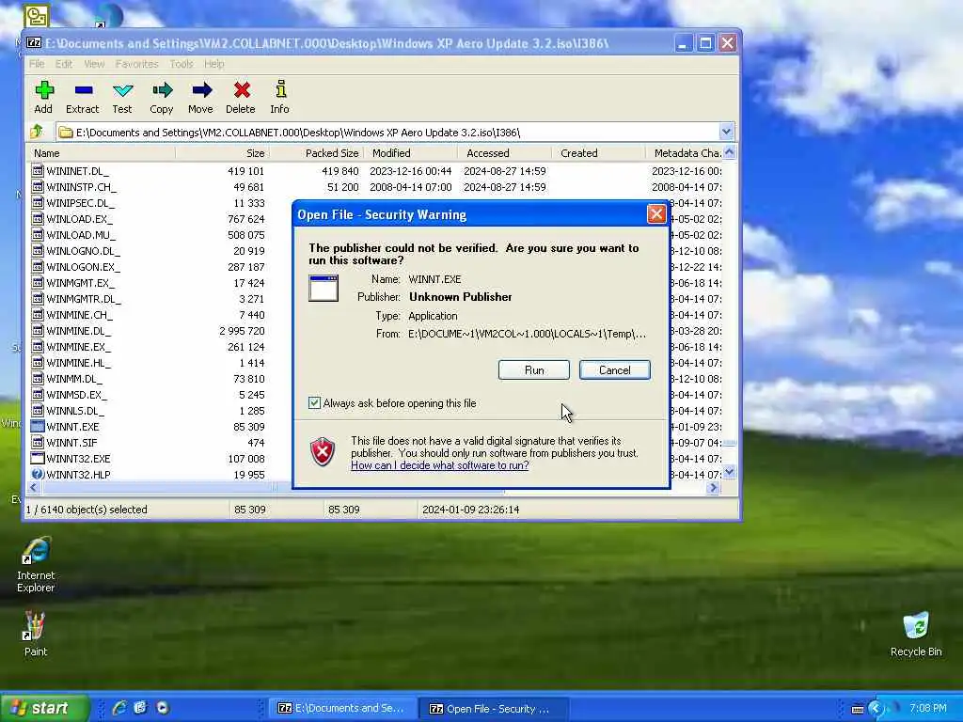The width and height of the screenshot is (963, 722).
Task: Click the Start button
Action: [x=44, y=708]
